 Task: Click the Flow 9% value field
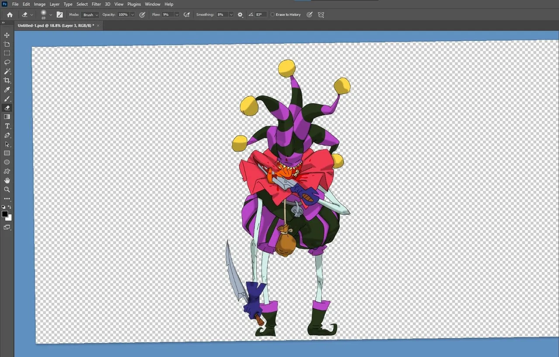click(168, 14)
